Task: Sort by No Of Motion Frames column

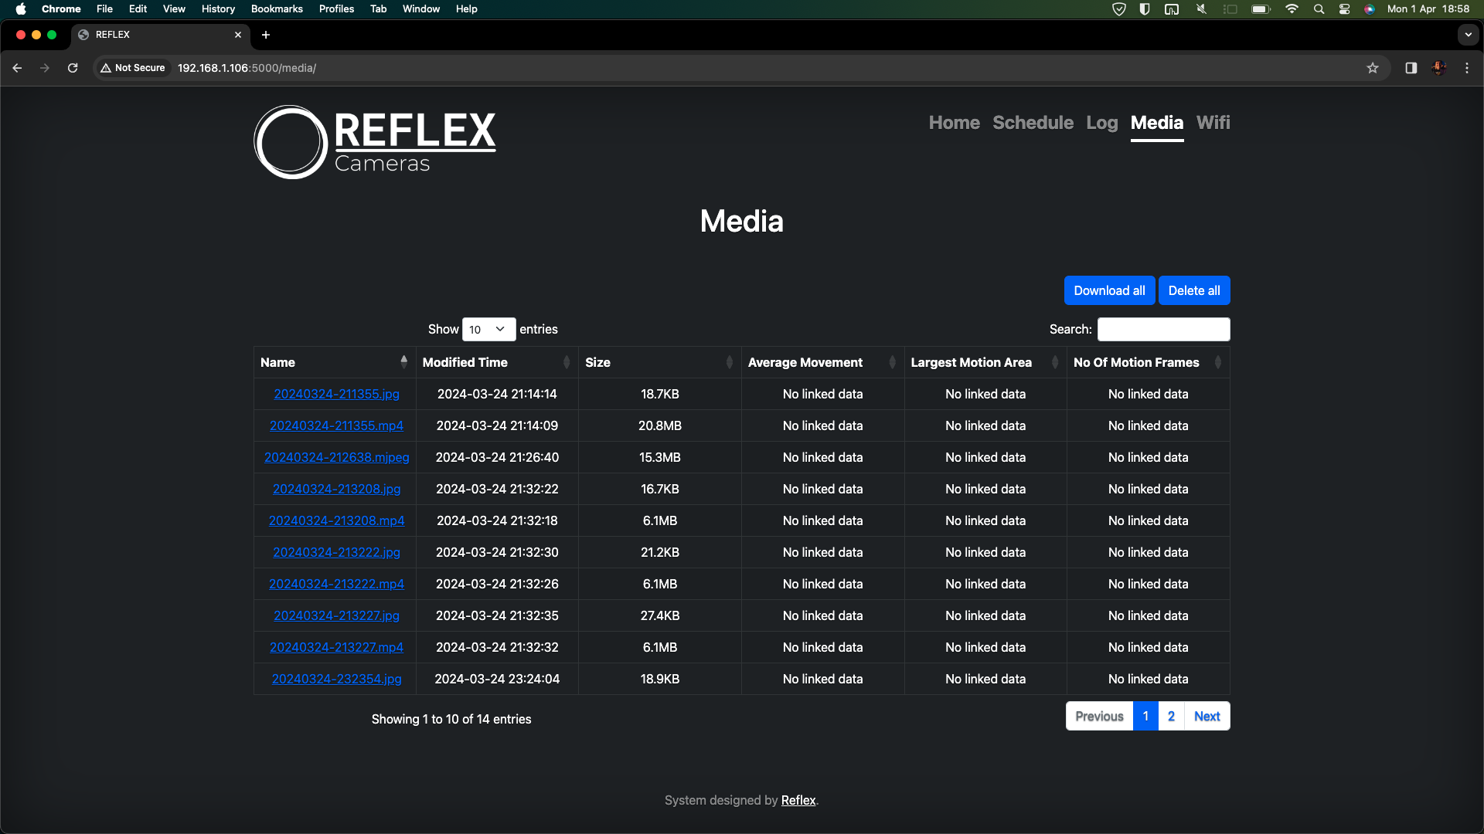Action: (x=1148, y=362)
